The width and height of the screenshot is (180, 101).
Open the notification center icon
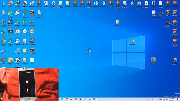tap(177, 99)
